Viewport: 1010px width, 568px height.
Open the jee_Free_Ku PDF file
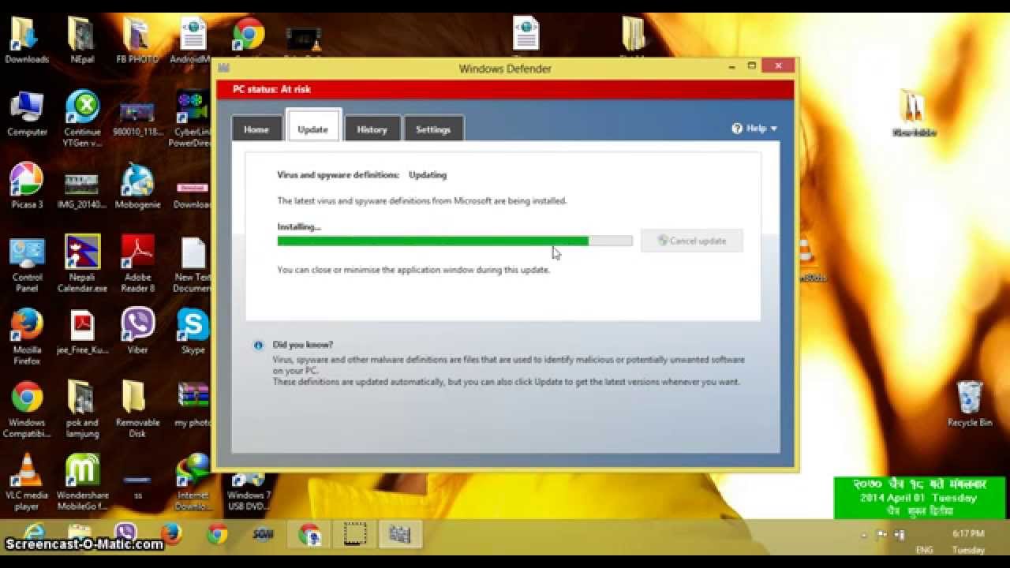(82, 331)
